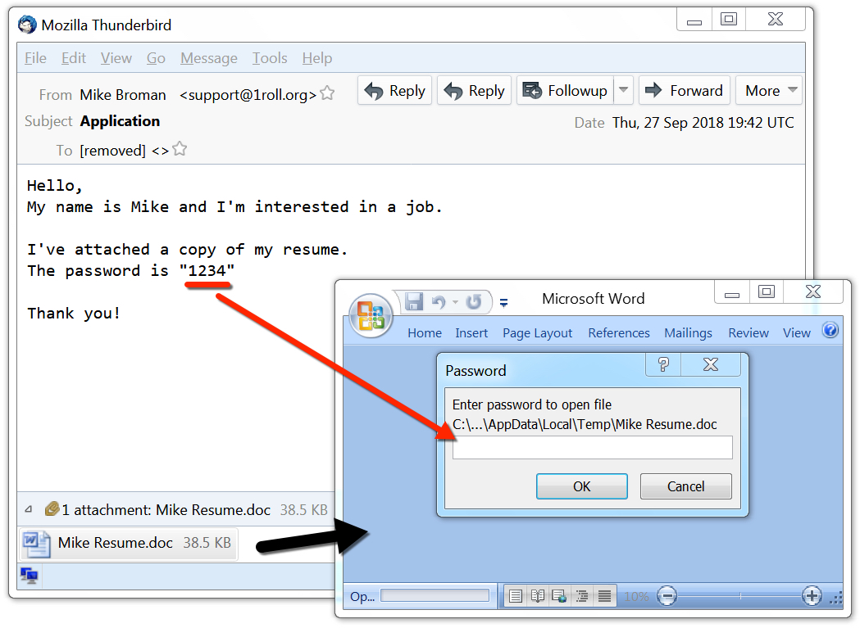Click the Reply button beside the sender star
Image resolution: width=860 pixels, height=628 pixels.
tap(395, 90)
